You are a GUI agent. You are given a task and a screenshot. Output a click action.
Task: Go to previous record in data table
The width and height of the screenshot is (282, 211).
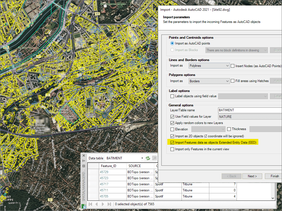click(97, 204)
